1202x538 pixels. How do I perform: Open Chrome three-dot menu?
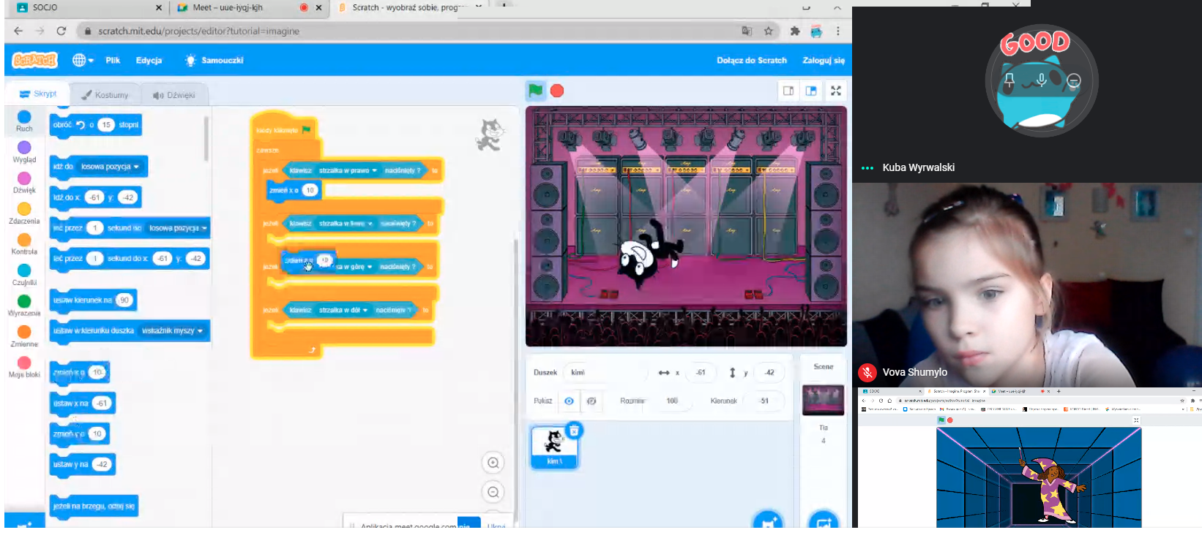click(x=838, y=31)
